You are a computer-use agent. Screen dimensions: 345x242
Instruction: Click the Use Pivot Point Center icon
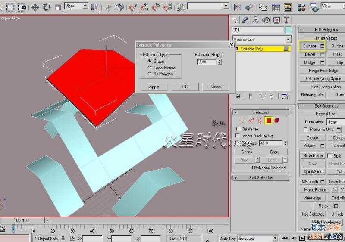95,8
